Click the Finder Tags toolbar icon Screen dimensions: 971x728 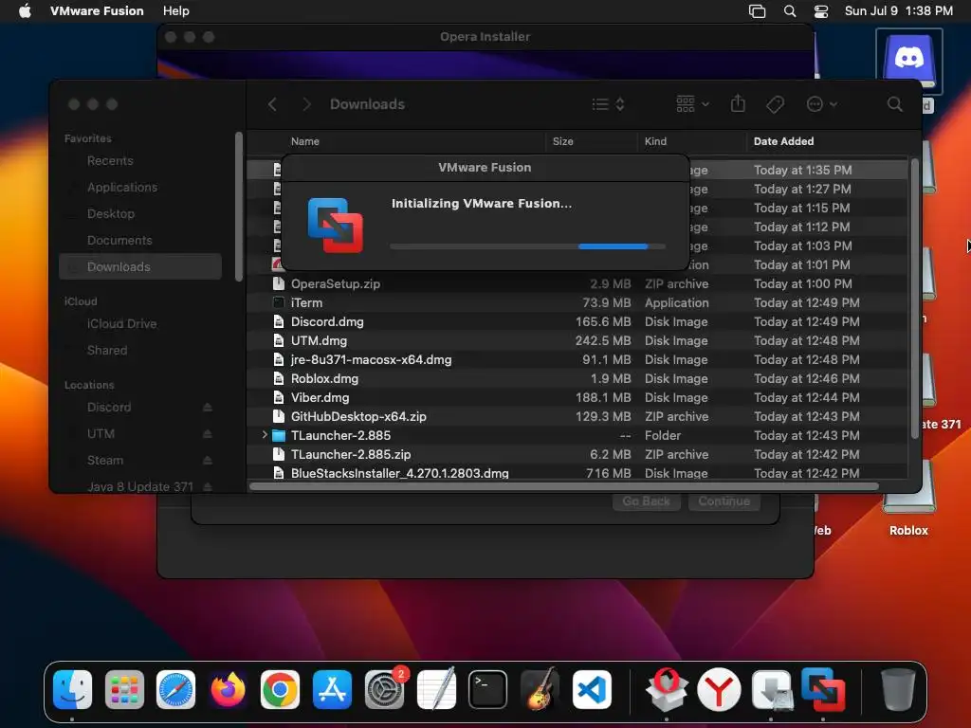coord(775,104)
